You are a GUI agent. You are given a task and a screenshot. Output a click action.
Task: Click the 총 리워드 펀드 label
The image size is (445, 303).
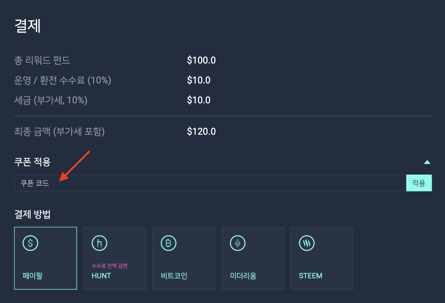42,60
